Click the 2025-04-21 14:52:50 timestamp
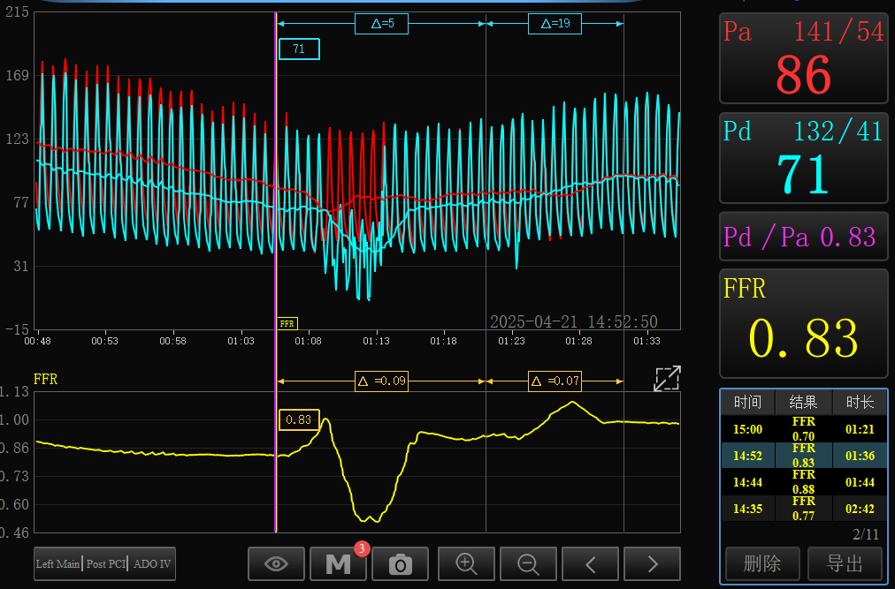895x589 pixels. point(574,322)
